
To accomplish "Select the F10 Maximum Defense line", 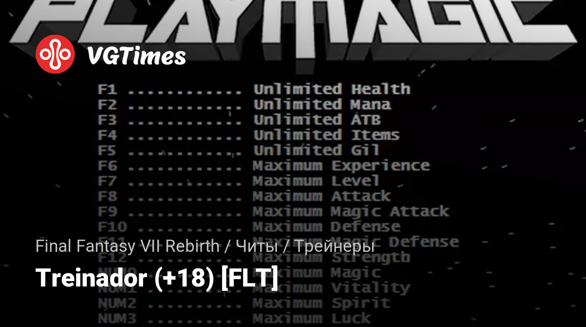I will click(x=249, y=226).
